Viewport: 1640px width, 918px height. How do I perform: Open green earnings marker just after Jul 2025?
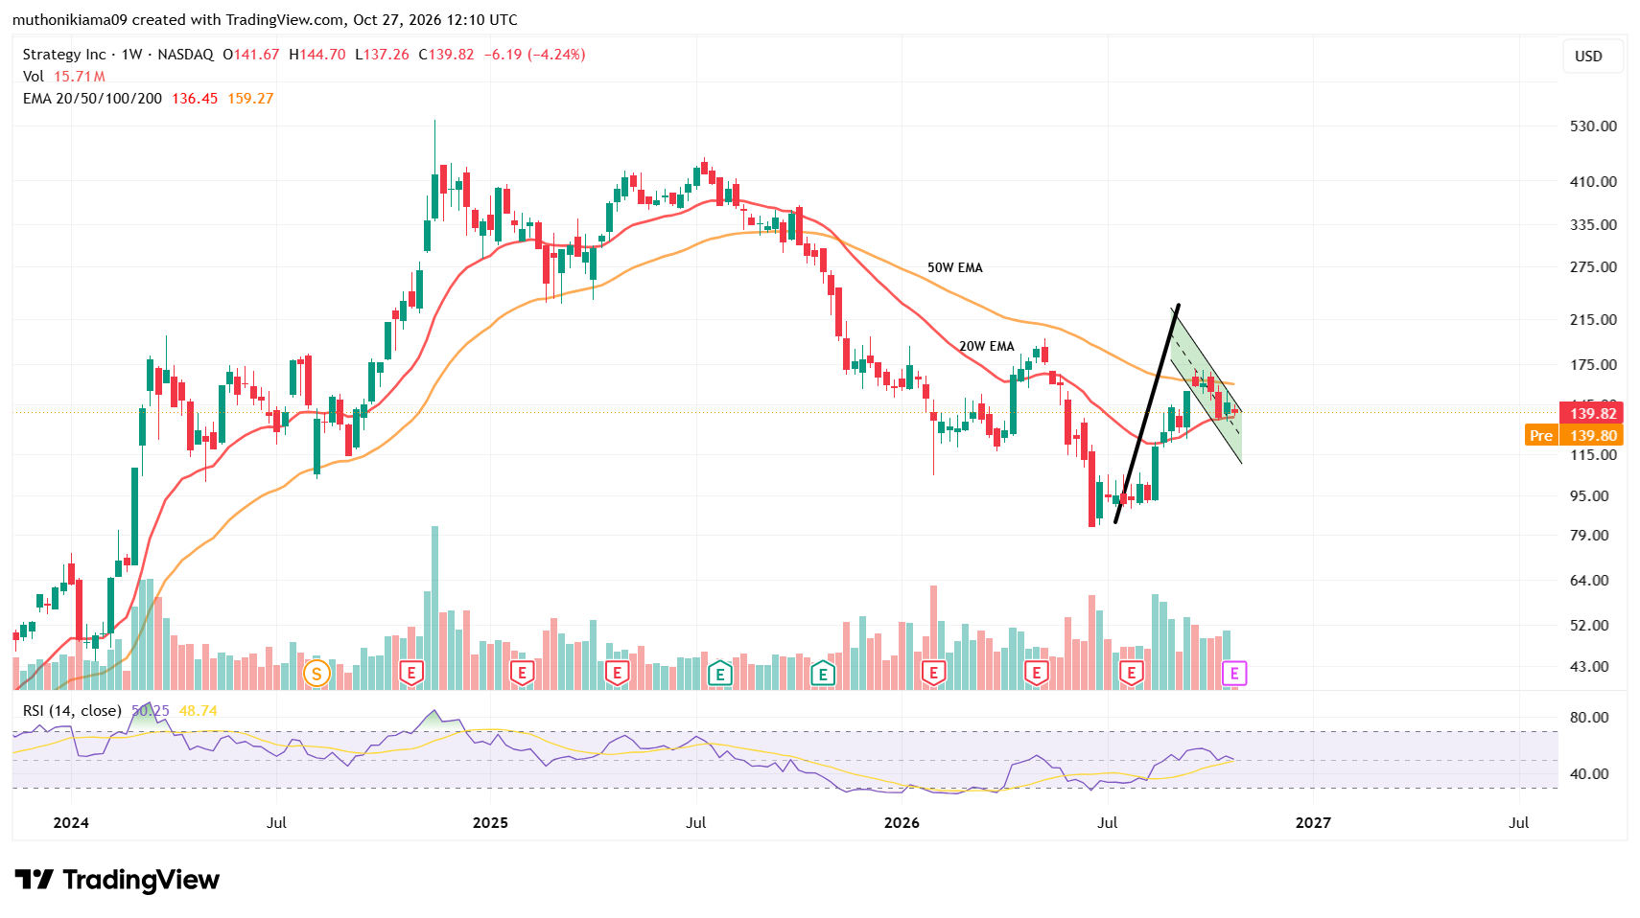point(720,674)
